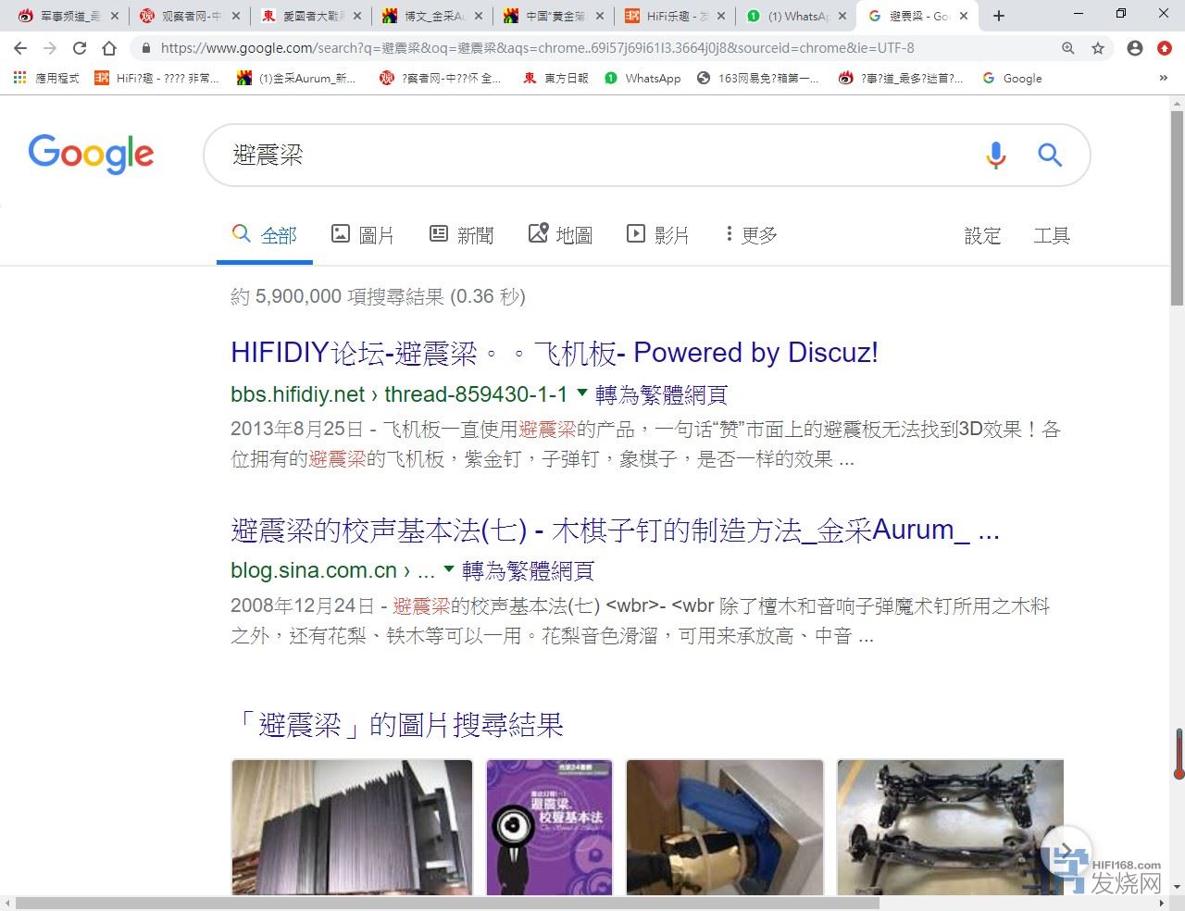Open new tab with plus button
The image size is (1185, 911).
click(x=999, y=16)
